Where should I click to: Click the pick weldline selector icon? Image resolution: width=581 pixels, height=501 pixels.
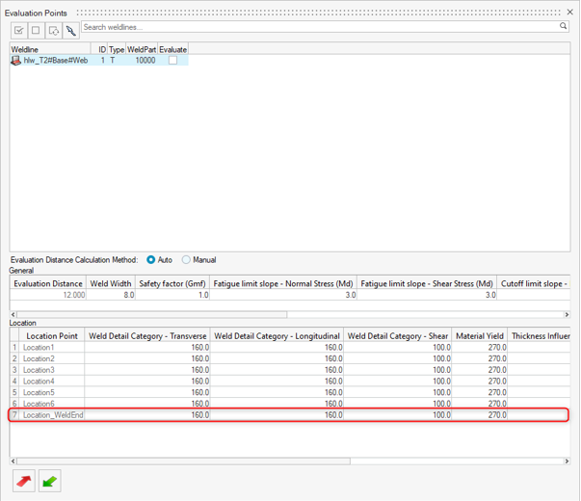point(71,29)
